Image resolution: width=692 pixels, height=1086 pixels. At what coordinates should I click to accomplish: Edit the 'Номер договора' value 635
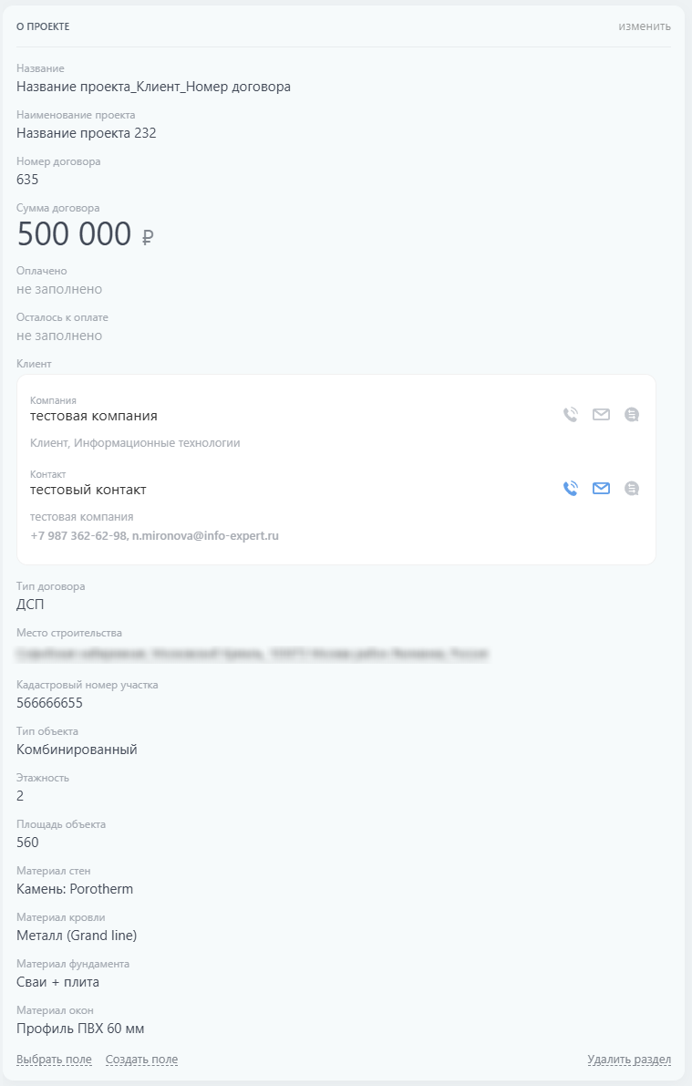pos(27,180)
